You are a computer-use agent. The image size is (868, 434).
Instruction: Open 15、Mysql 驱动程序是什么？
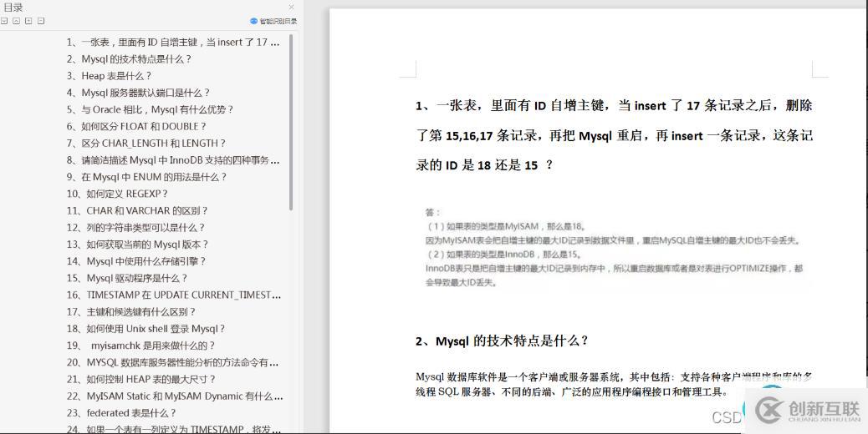127,278
